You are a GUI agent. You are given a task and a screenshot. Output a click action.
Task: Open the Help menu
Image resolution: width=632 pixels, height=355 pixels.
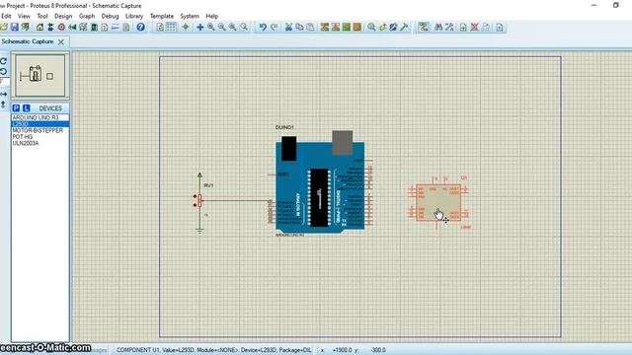(x=212, y=16)
